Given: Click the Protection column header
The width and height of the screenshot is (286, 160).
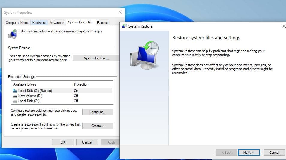Looking at the screenshot, I should (81, 84).
